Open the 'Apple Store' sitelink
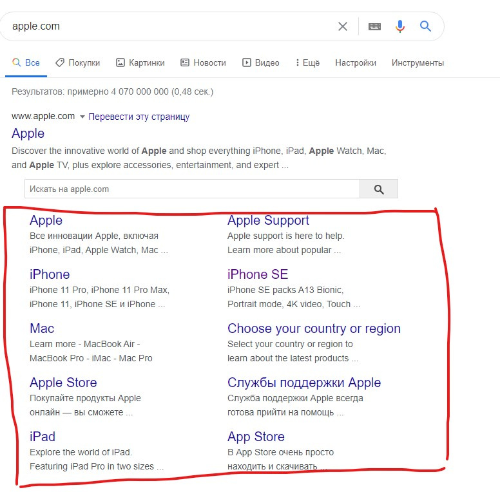 point(63,383)
